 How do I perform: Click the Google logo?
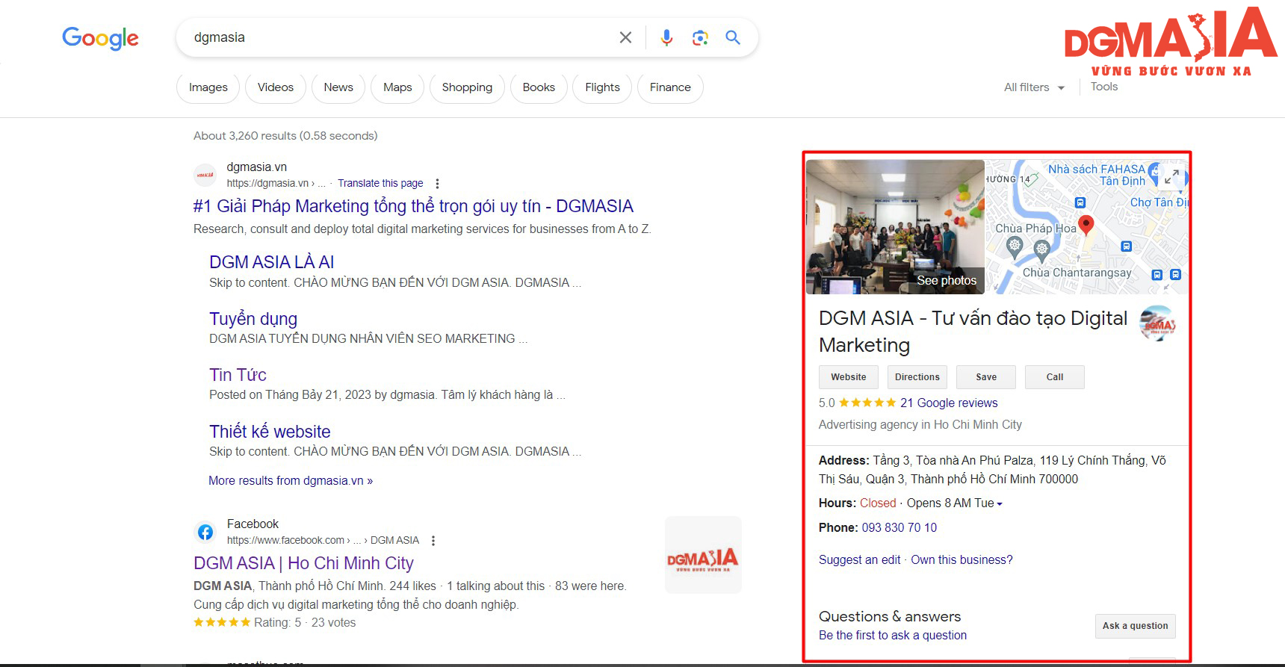(100, 38)
